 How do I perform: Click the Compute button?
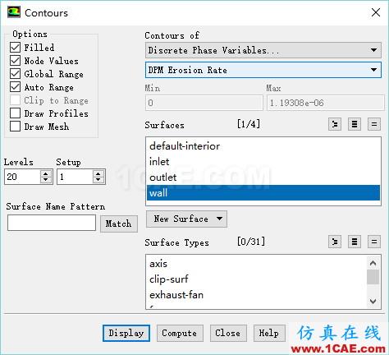coord(180,333)
